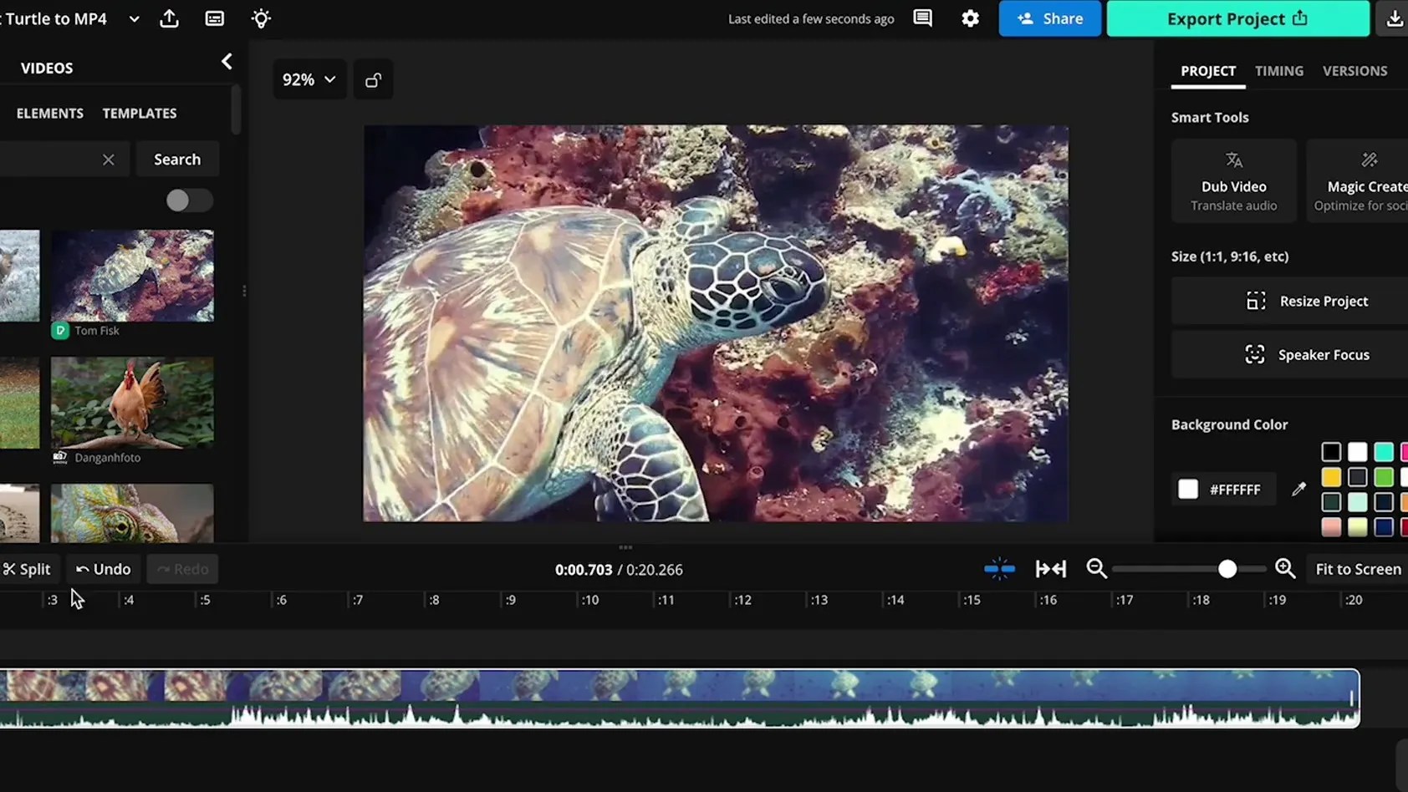Select Magic Create to optimize for social
Screen dimensions: 1408x792
click(x=1366, y=180)
